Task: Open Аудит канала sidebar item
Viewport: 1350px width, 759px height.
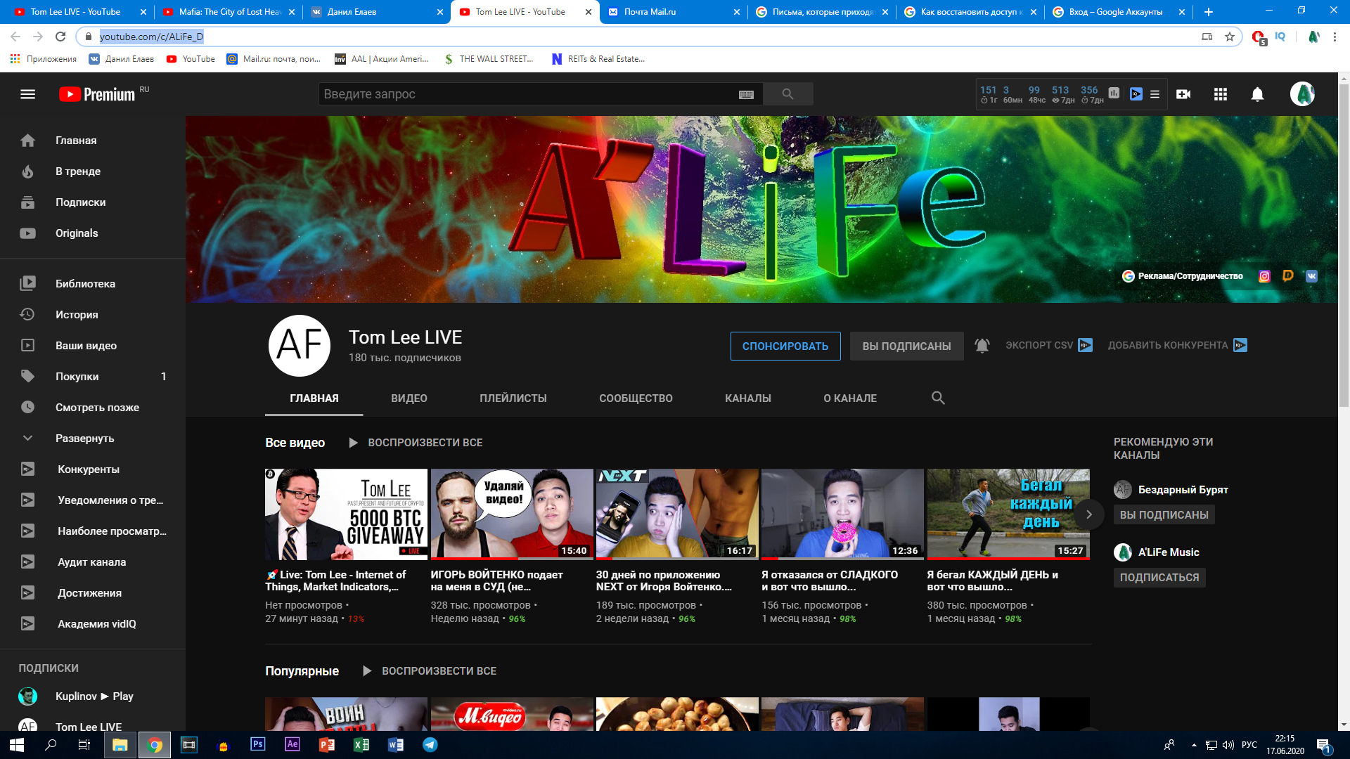Action: [93, 562]
